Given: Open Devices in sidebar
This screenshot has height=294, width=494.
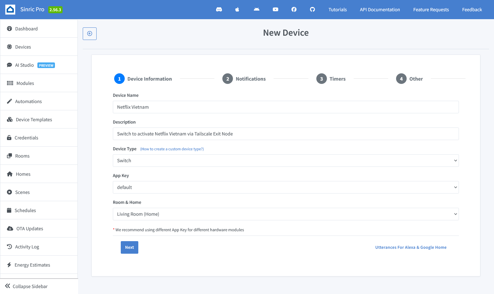Looking at the screenshot, I should [39, 47].
